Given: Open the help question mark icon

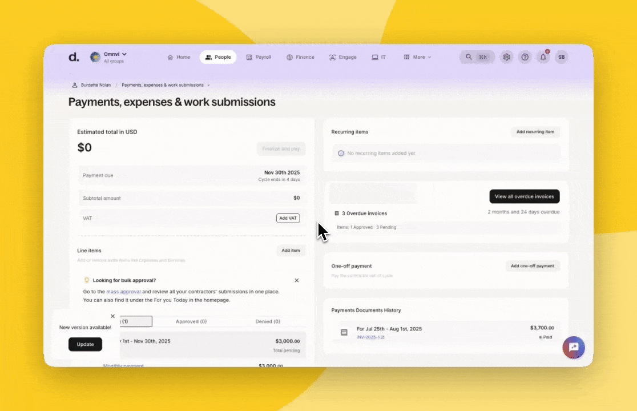Looking at the screenshot, I should [525, 57].
